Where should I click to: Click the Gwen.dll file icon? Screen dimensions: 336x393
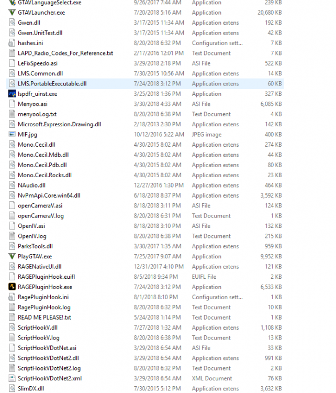tap(12, 23)
